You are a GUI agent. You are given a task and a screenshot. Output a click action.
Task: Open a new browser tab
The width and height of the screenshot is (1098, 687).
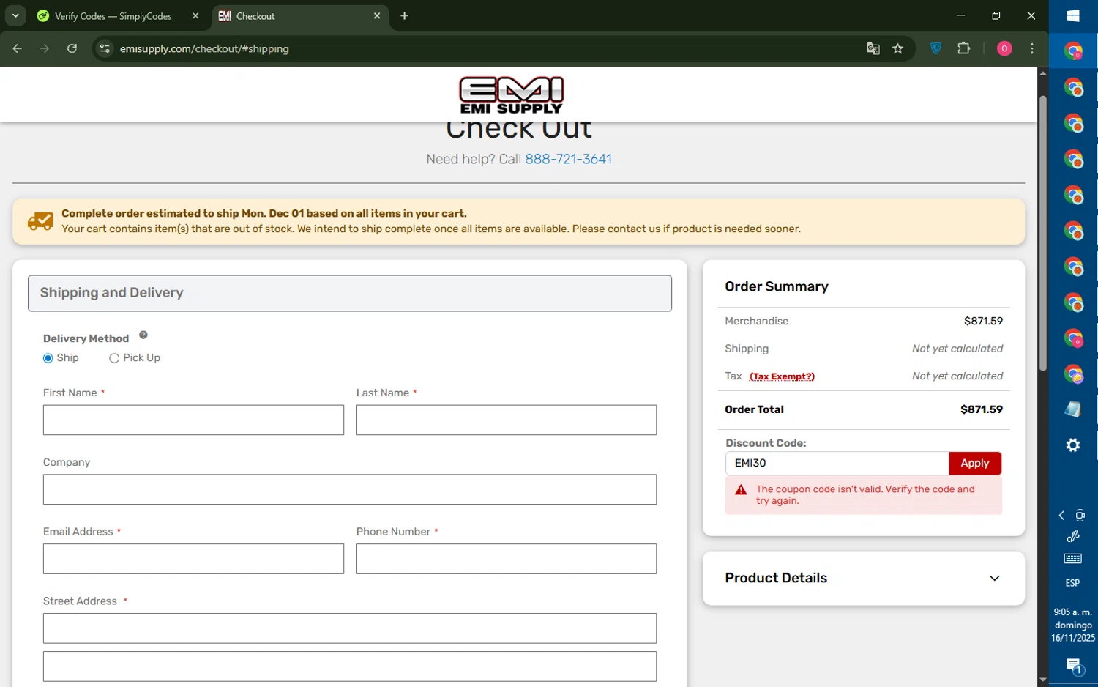pyautogui.click(x=404, y=15)
